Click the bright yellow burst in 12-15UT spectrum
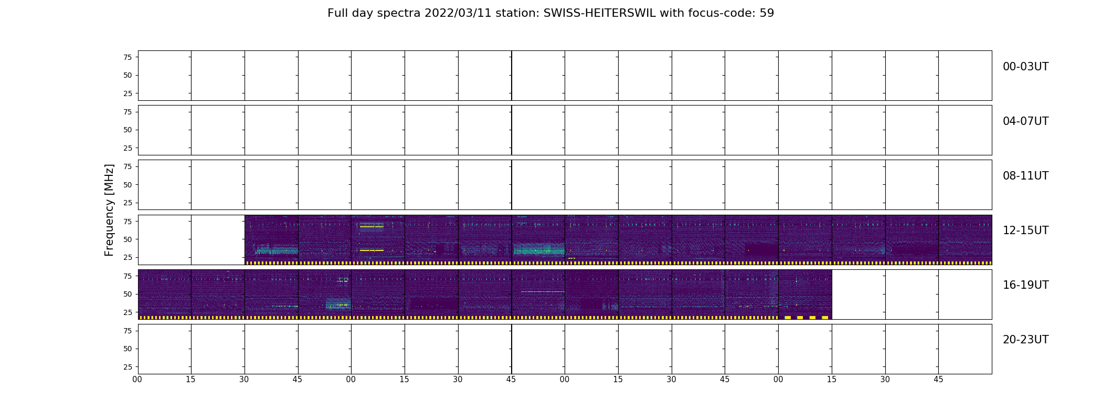 [x=372, y=250]
